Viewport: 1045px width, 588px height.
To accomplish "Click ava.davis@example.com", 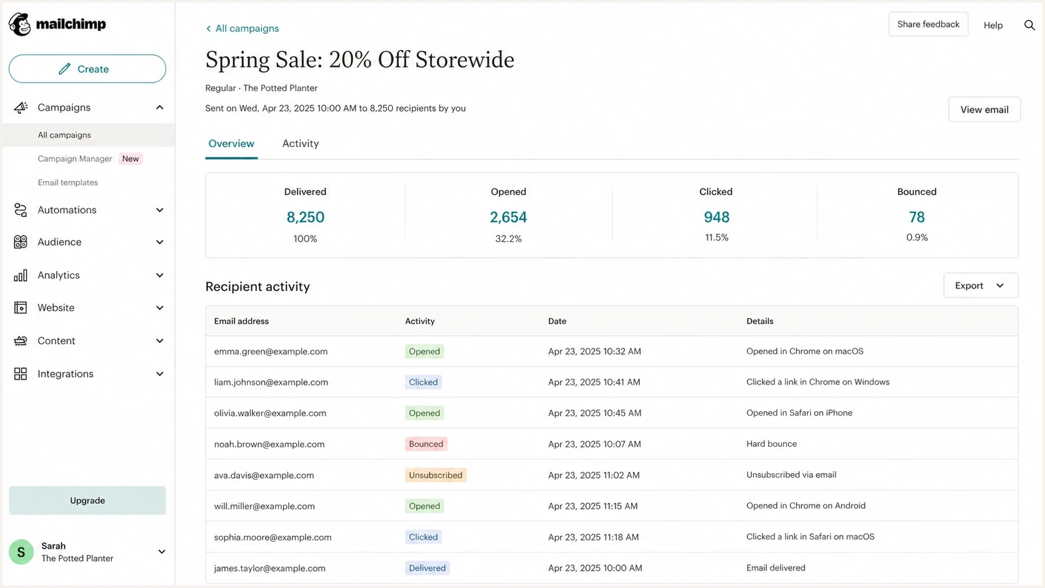I will pyautogui.click(x=264, y=476).
